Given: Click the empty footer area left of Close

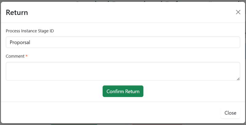Looking at the screenshot, I should pyautogui.click(x=108, y=113).
